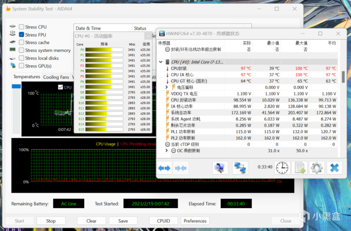Click the HWiNFO64 title bar icon
Image resolution: width=351 pixels, height=231 pixels.
[162, 34]
